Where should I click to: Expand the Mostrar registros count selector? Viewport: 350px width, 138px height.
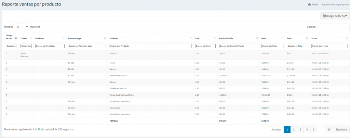(21, 27)
